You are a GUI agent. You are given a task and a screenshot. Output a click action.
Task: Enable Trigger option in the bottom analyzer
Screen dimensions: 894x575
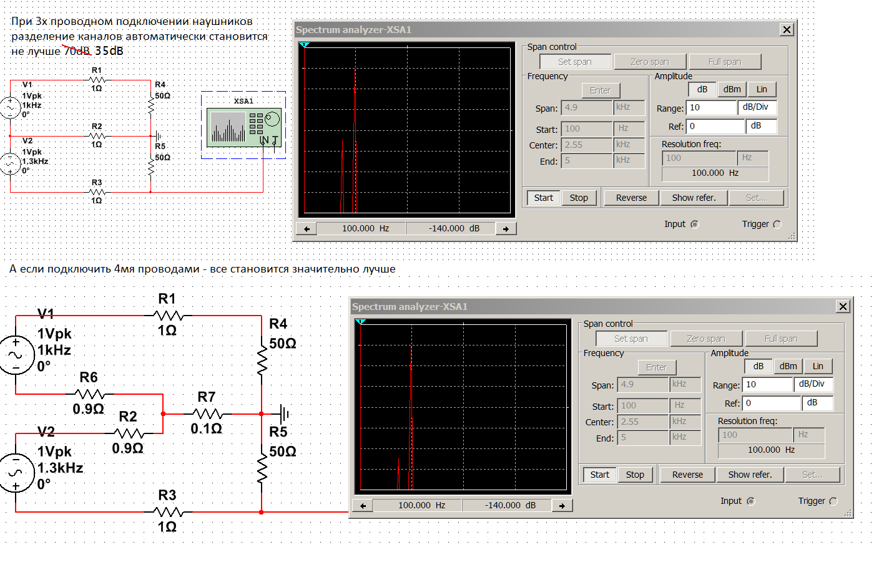(x=833, y=501)
